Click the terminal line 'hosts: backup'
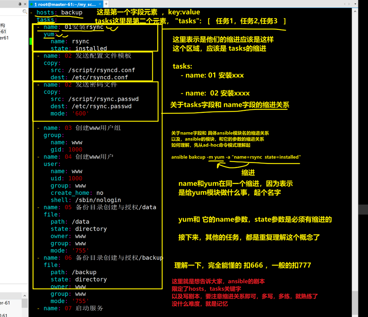This screenshot has height=317, width=368. pos(59,12)
